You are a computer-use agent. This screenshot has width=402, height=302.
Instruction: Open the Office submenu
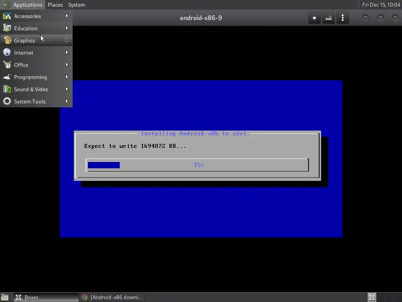click(36, 65)
